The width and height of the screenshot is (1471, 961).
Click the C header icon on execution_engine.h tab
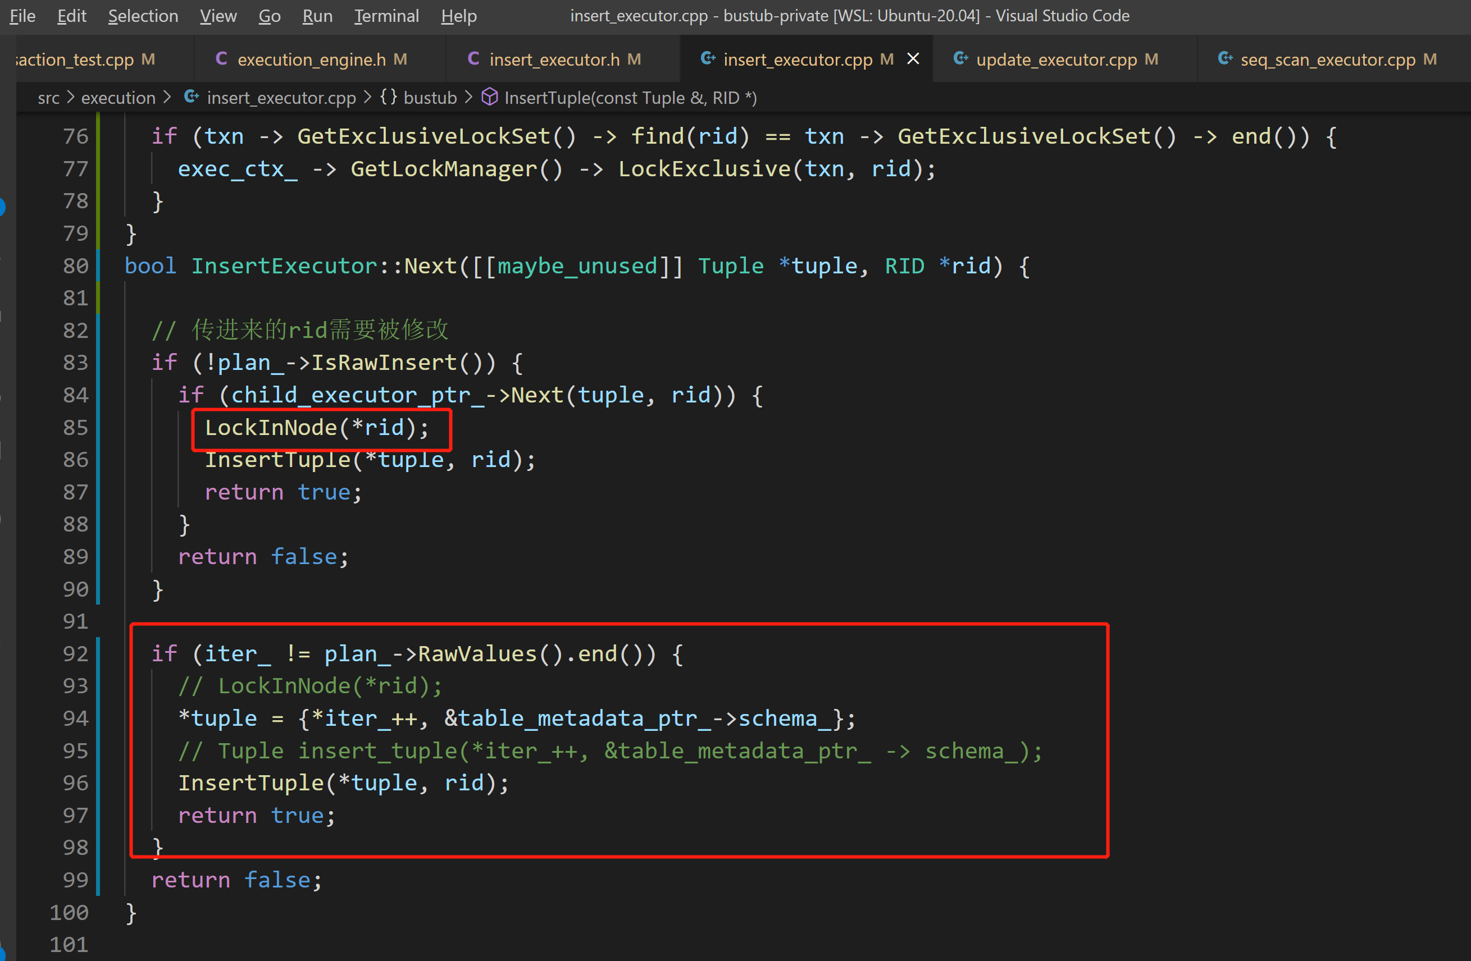click(221, 60)
